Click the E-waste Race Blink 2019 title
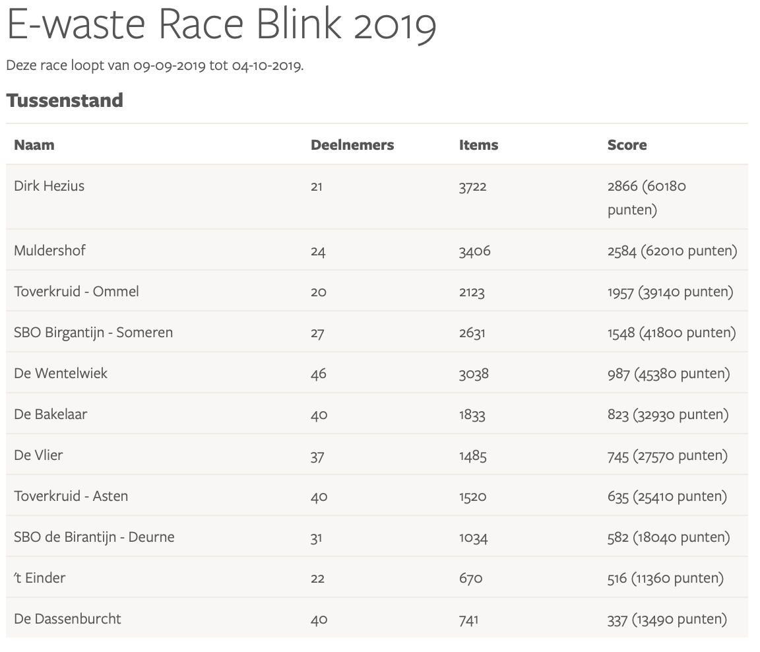760x652 pixels. coord(221,26)
